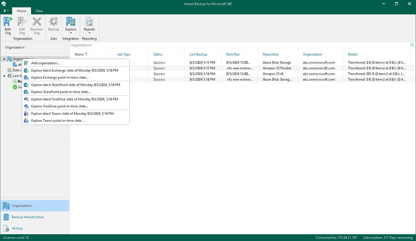Choose Explore latest SharePoint state menu entry
416x241 pixels.
(76, 85)
